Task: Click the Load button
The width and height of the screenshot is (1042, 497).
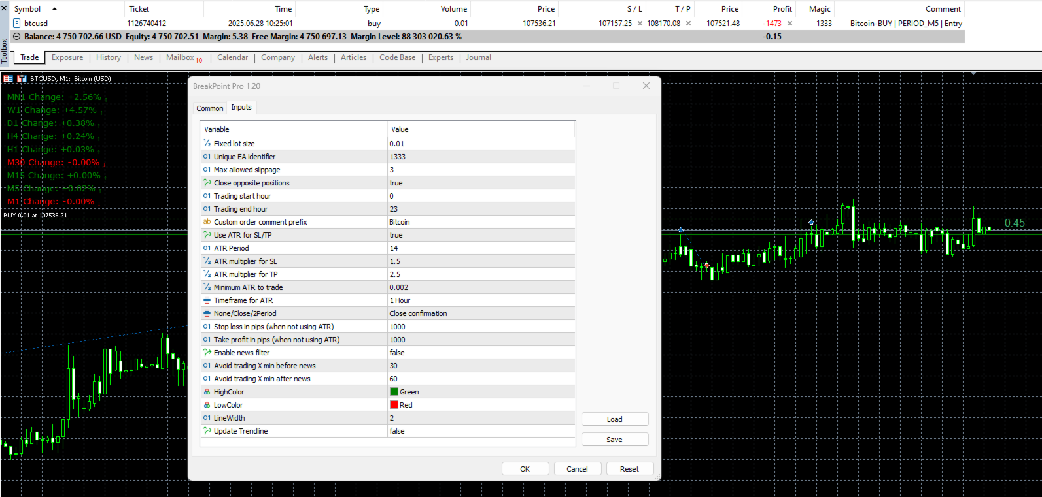Action: (615, 419)
